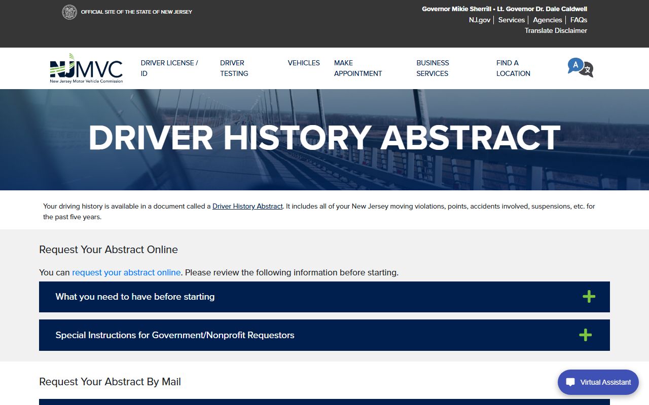
Task: Click the Governor Mikie Sherrill text
Action: (x=456, y=9)
